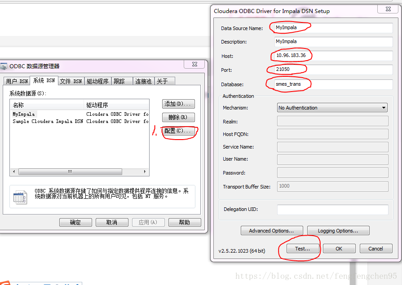Viewport: 402px width, 285px height.
Task: Close the ODBC 数据源管理器 window
Action: [194, 64]
